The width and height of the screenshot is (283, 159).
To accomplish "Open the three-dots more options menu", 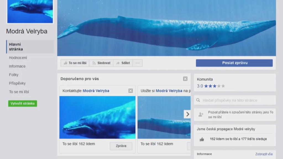I will click(x=137, y=63).
